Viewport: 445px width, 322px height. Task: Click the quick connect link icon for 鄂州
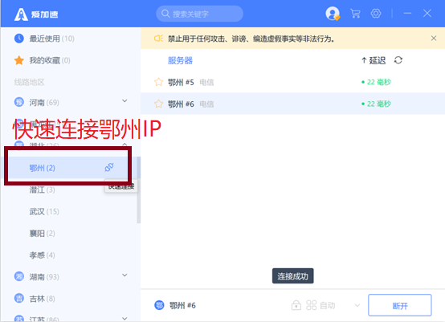click(109, 167)
